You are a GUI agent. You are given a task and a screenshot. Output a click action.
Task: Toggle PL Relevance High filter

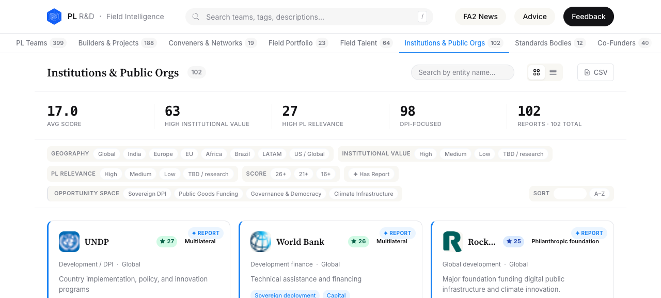tap(111, 174)
